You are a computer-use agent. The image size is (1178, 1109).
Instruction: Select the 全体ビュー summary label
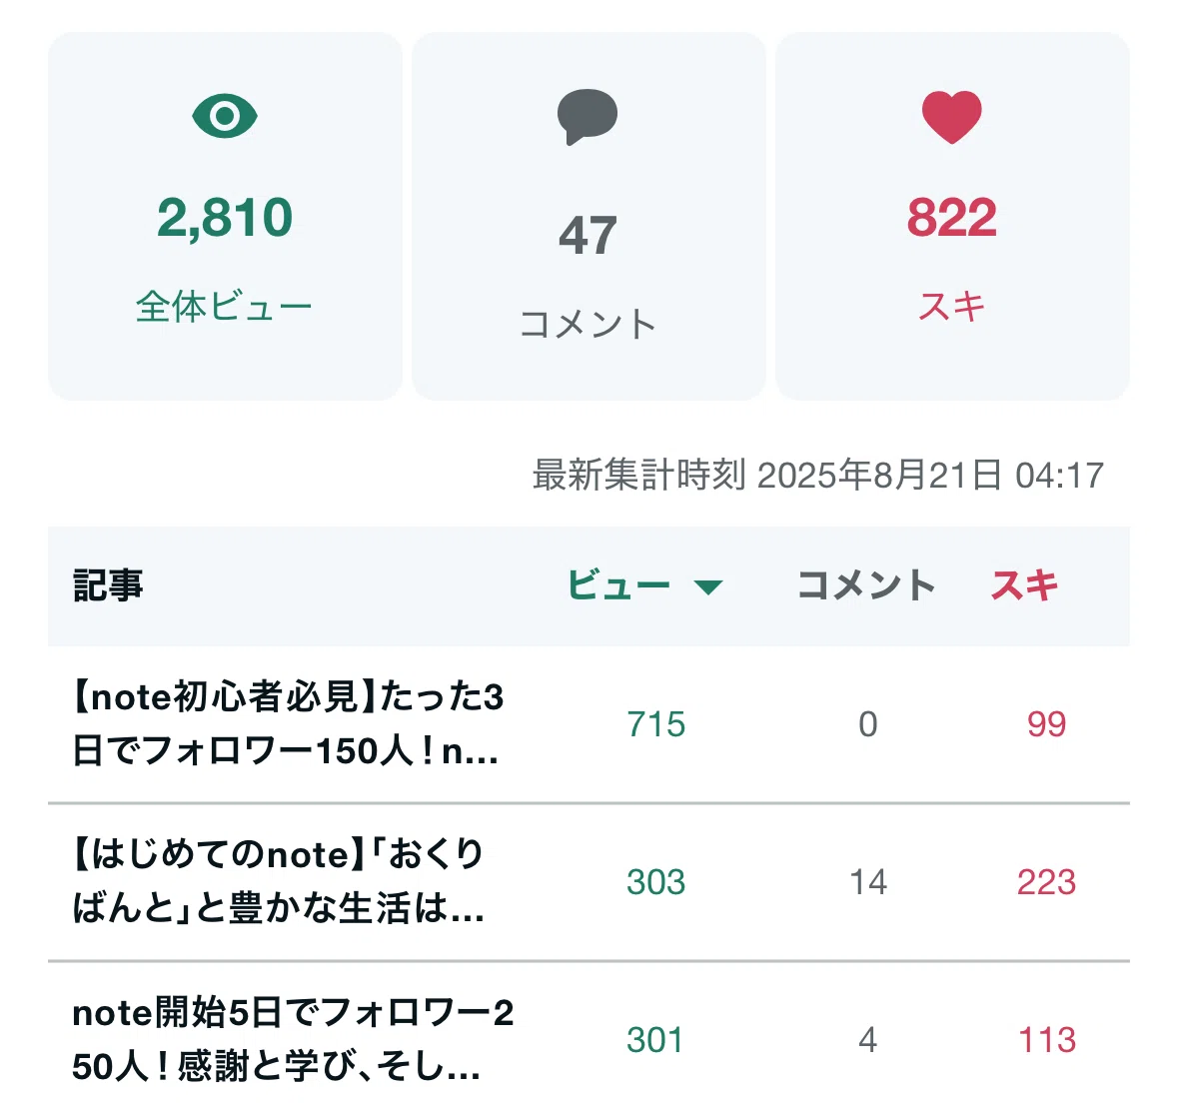[224, 307]
